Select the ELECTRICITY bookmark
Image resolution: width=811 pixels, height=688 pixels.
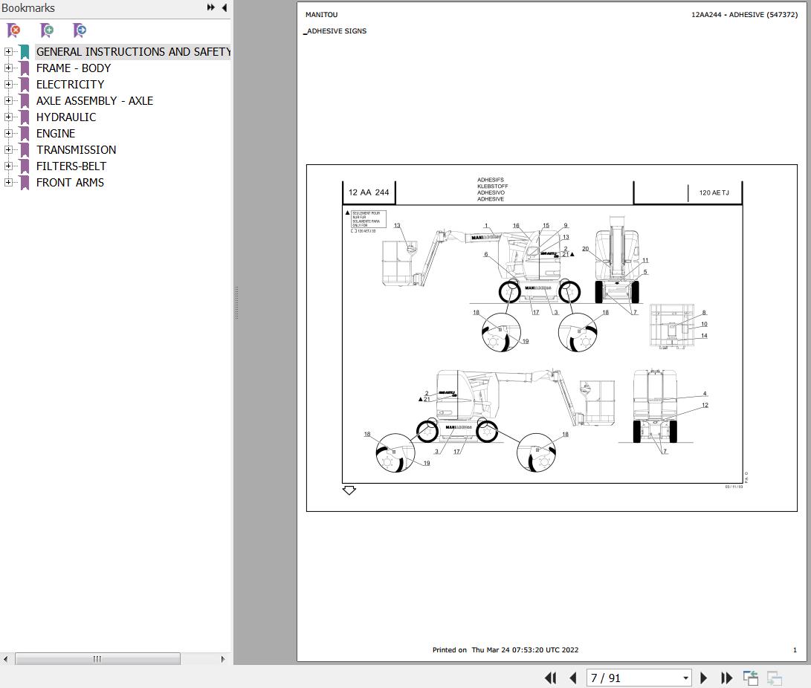click(x=71, y=84)
